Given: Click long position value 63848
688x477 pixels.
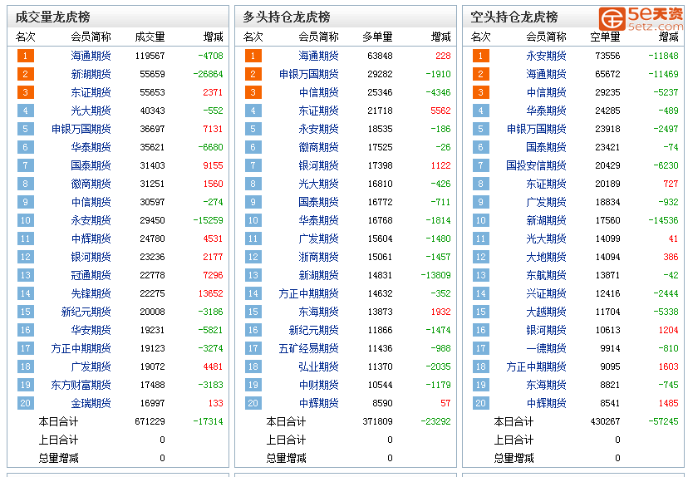Looking at the screenshot, I should click(380, 56).
